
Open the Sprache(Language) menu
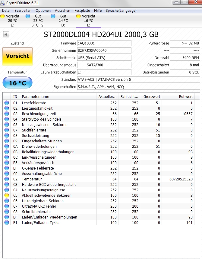[121, 11]
